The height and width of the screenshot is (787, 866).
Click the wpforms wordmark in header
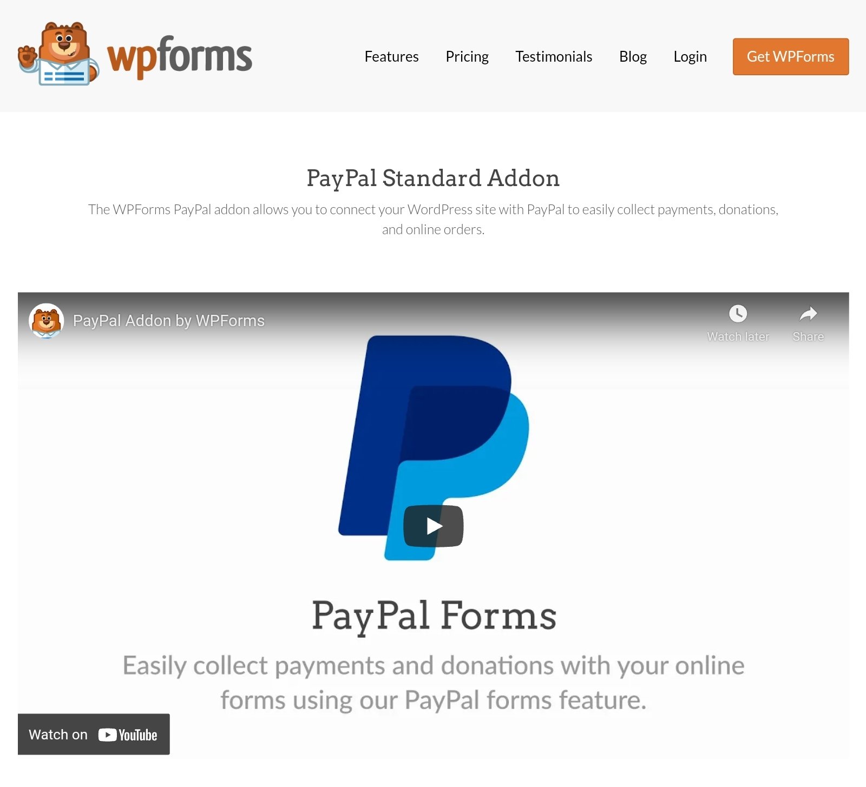coord(180,57)
